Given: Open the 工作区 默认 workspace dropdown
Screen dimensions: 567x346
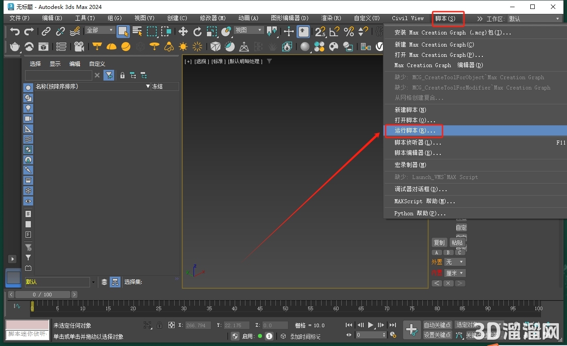Looking at the screenshot, I should pyautogui.click(x=534, y=19).
